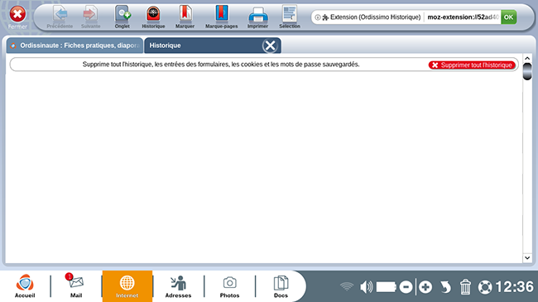538x302 pixels.
Task: Click the scrollbar down arrow
Action: click(x=527, y=257)
